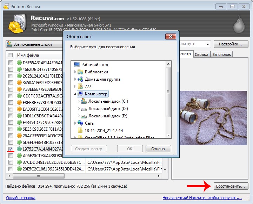Expand the Local Disk (E:) node
Image resolution: width=253 pixels, height=204 pixels.
pos(79,116)
